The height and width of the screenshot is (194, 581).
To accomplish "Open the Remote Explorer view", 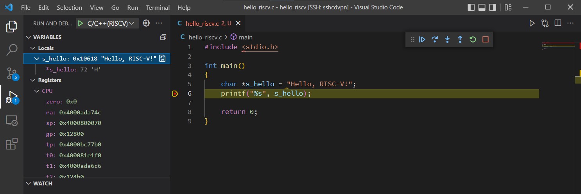I will (x=12, y=121).
